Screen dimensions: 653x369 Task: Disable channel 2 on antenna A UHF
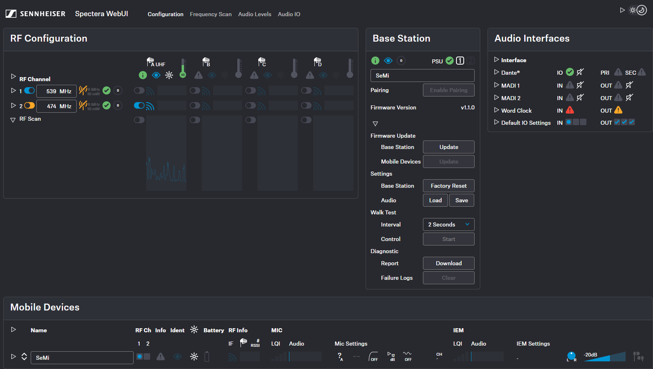tap(139, 106)
